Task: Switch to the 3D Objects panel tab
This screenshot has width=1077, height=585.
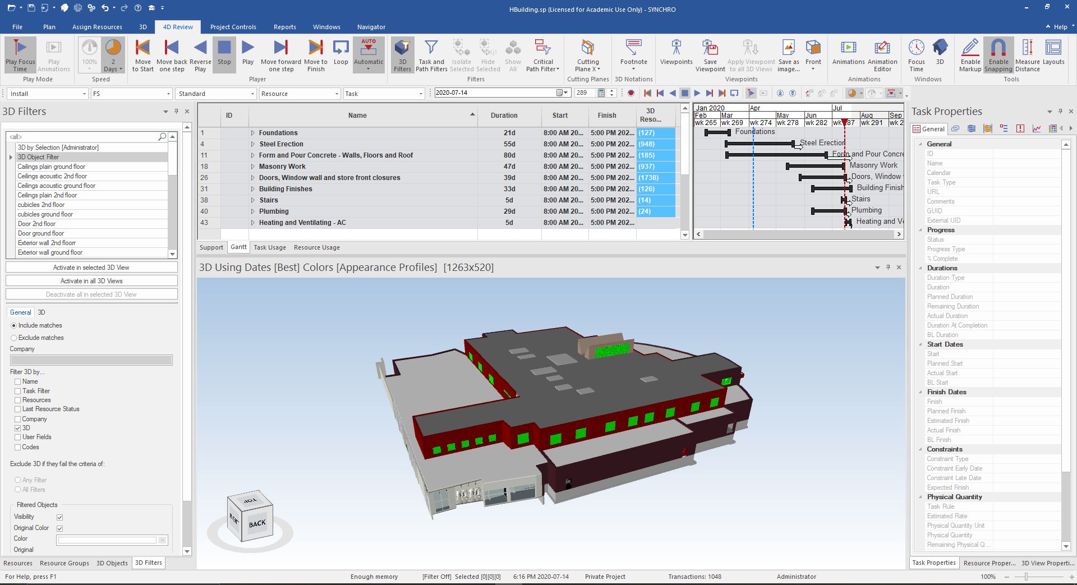Action: pyautogui.click(x=112, y=563)
